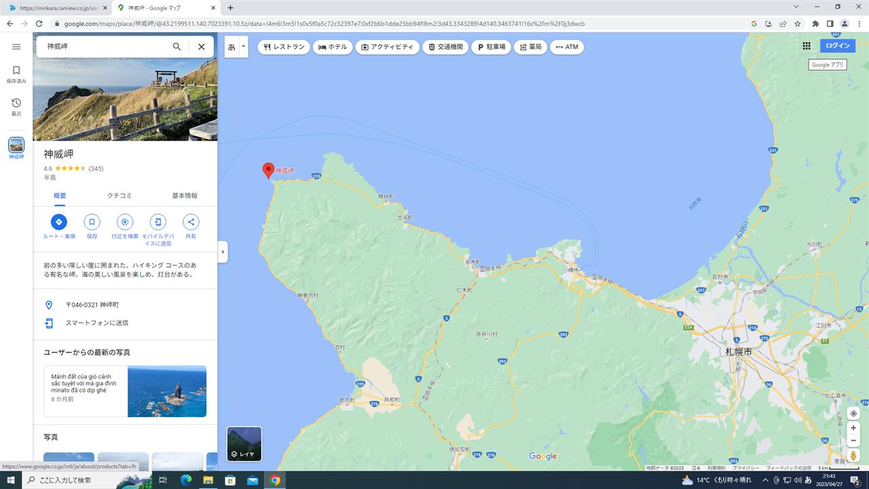869x489 pixels.
Task: Select the 神威岬 thumbnail in left rail
Action: [x=16, y=145]
